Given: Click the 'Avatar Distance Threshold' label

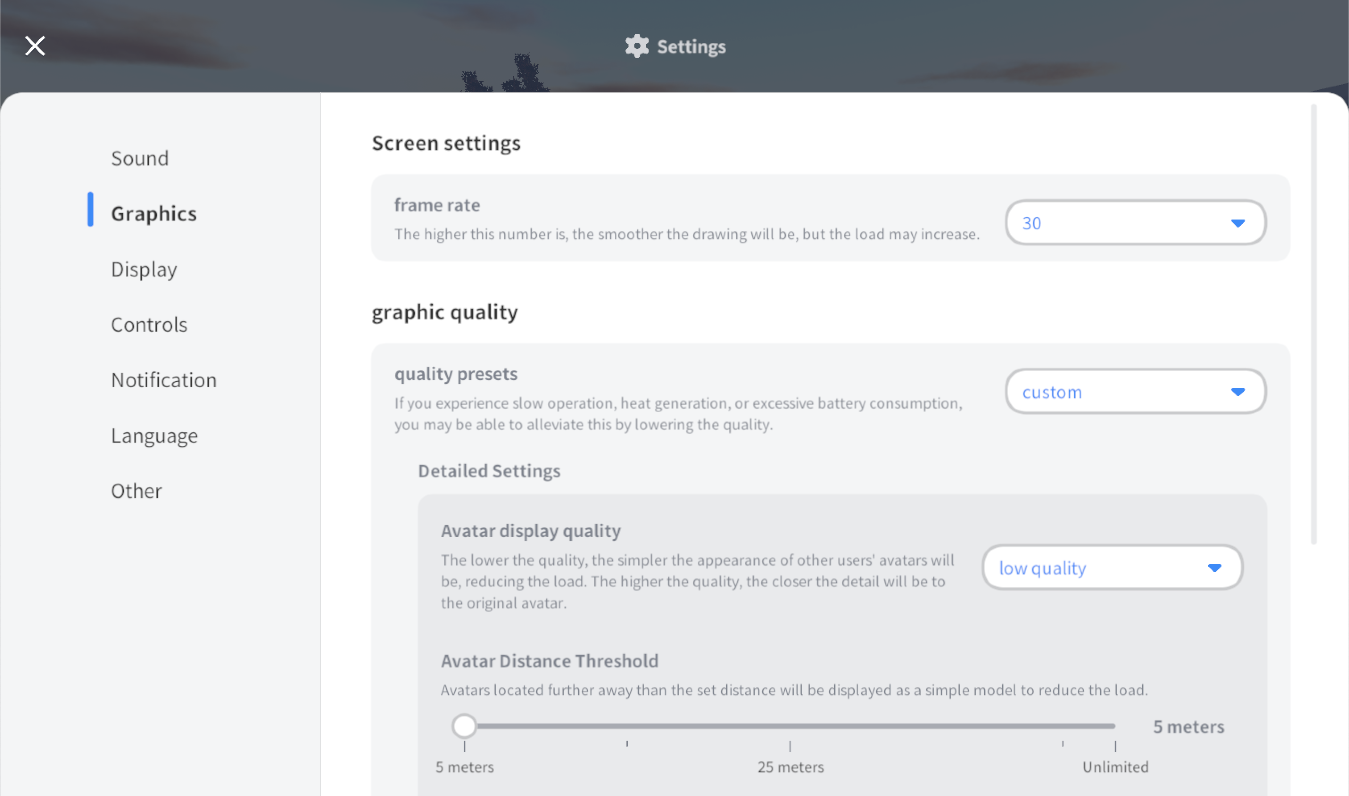Looking at the screenshot, I should click(x=550, y=661).
